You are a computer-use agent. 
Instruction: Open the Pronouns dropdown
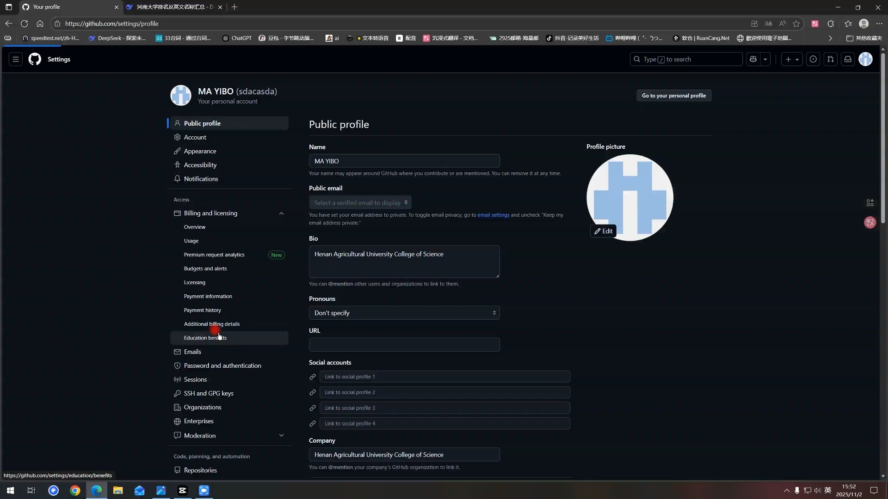click(x=404, y=313)
